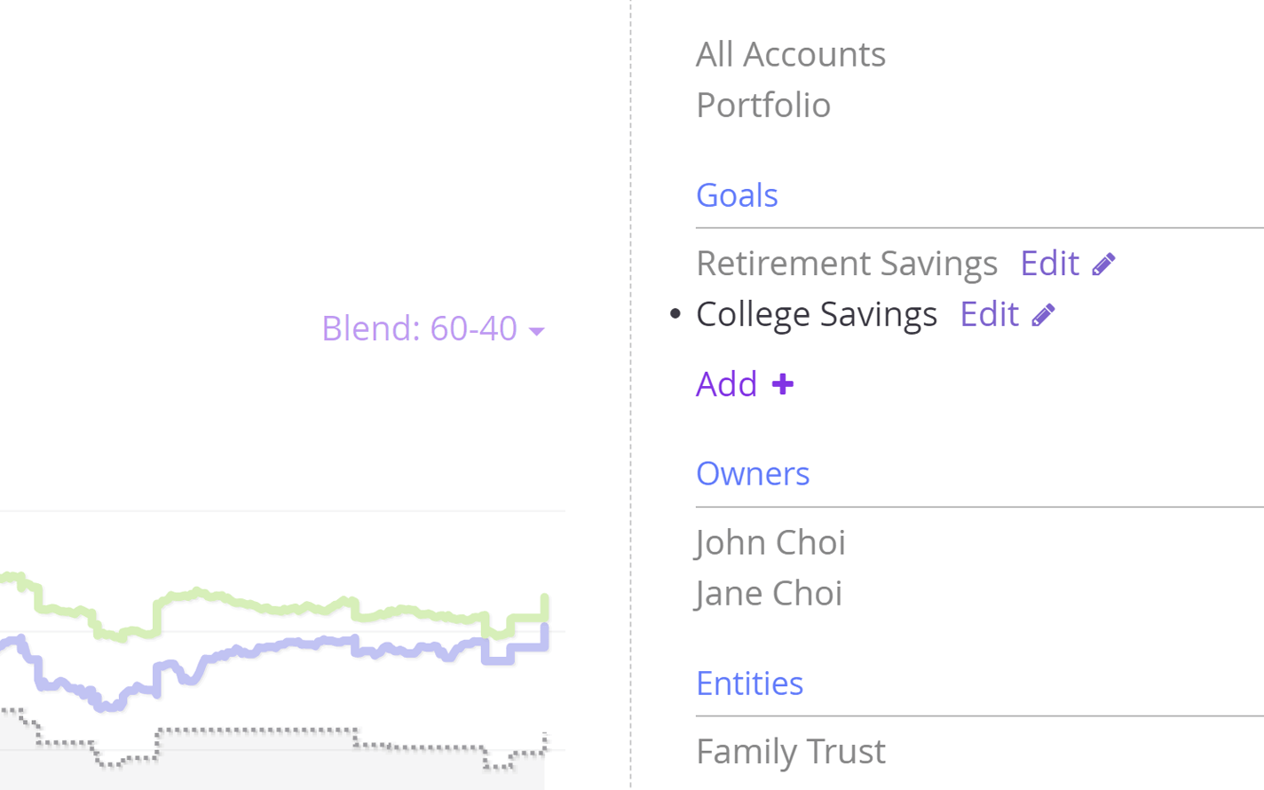Screen dimensions: 1264x790
Task: Click Edit link for Retirement Savings
Action: click(1049, 264)
